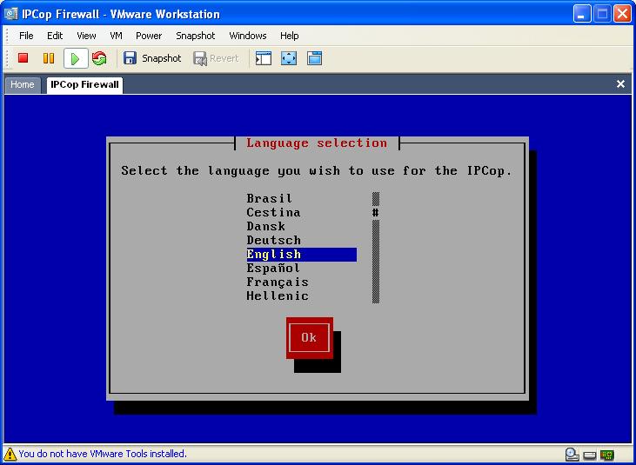This screenshot has width=636, height=465.
Task: Click the network adapter status icon
Action: pos(607,454)
